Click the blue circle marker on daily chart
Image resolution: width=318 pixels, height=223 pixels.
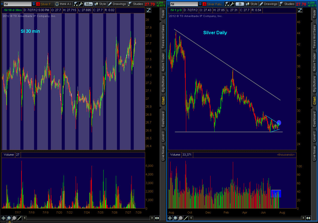(279, 123)
